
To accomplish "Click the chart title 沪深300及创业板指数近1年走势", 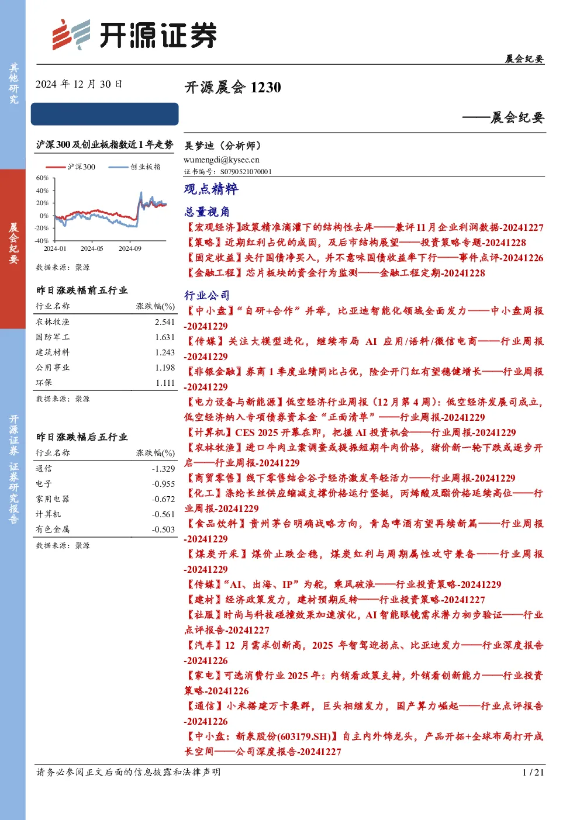I will 105,144.
